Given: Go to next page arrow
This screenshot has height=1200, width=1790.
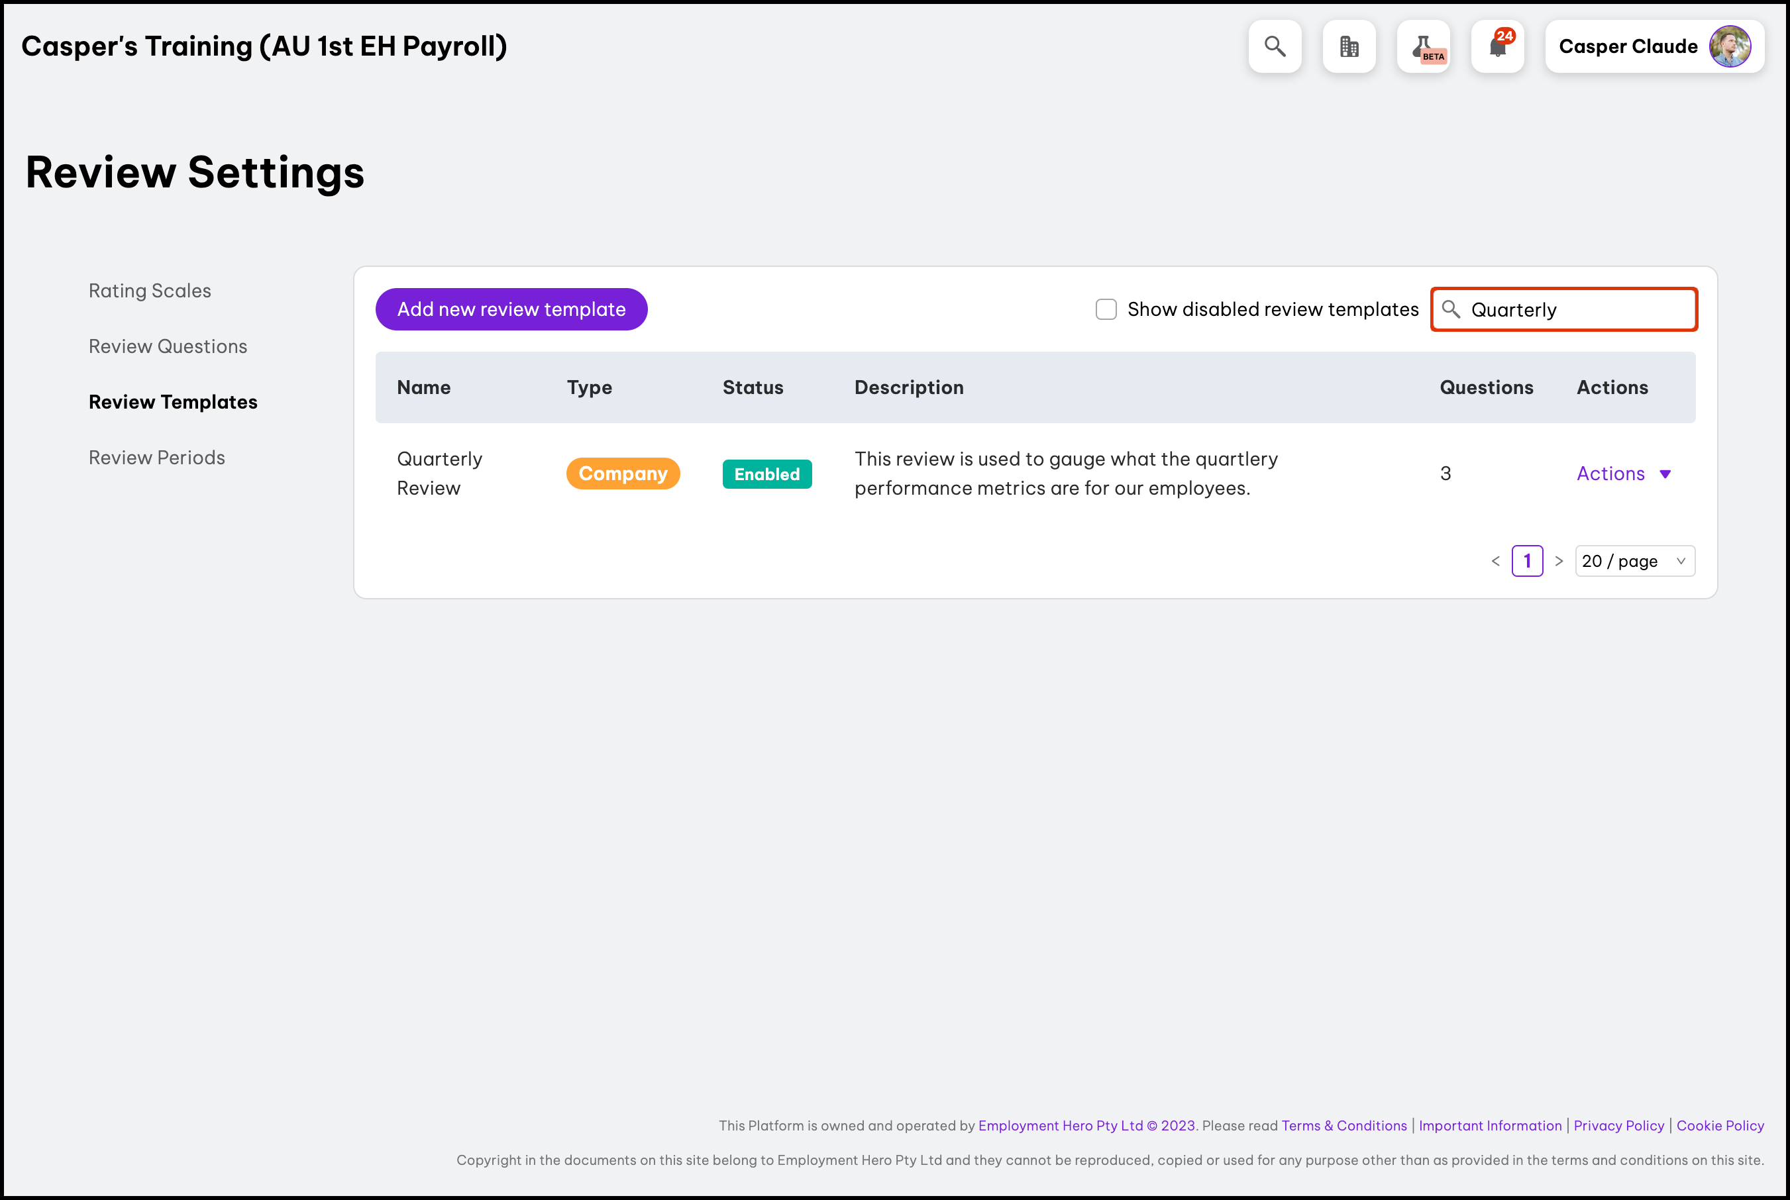Looking at the screenshot, I should 1559,561.
